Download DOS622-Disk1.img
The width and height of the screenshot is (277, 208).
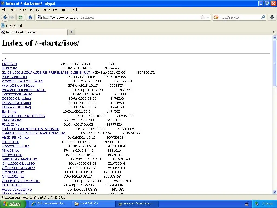[x=16, y=98]
